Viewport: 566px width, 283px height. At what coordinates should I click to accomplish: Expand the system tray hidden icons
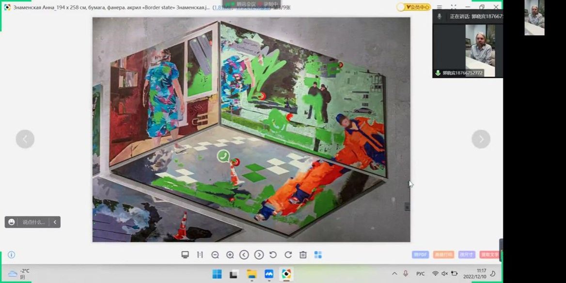click(394, 274)
